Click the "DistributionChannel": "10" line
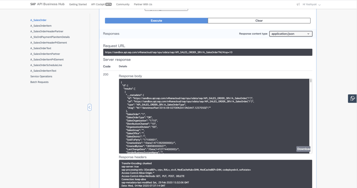Image resolution: width=357 pixels, height=188 pixels. pos(141,124)
